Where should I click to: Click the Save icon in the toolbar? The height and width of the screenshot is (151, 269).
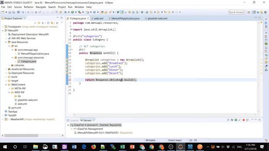coord(10,12)
